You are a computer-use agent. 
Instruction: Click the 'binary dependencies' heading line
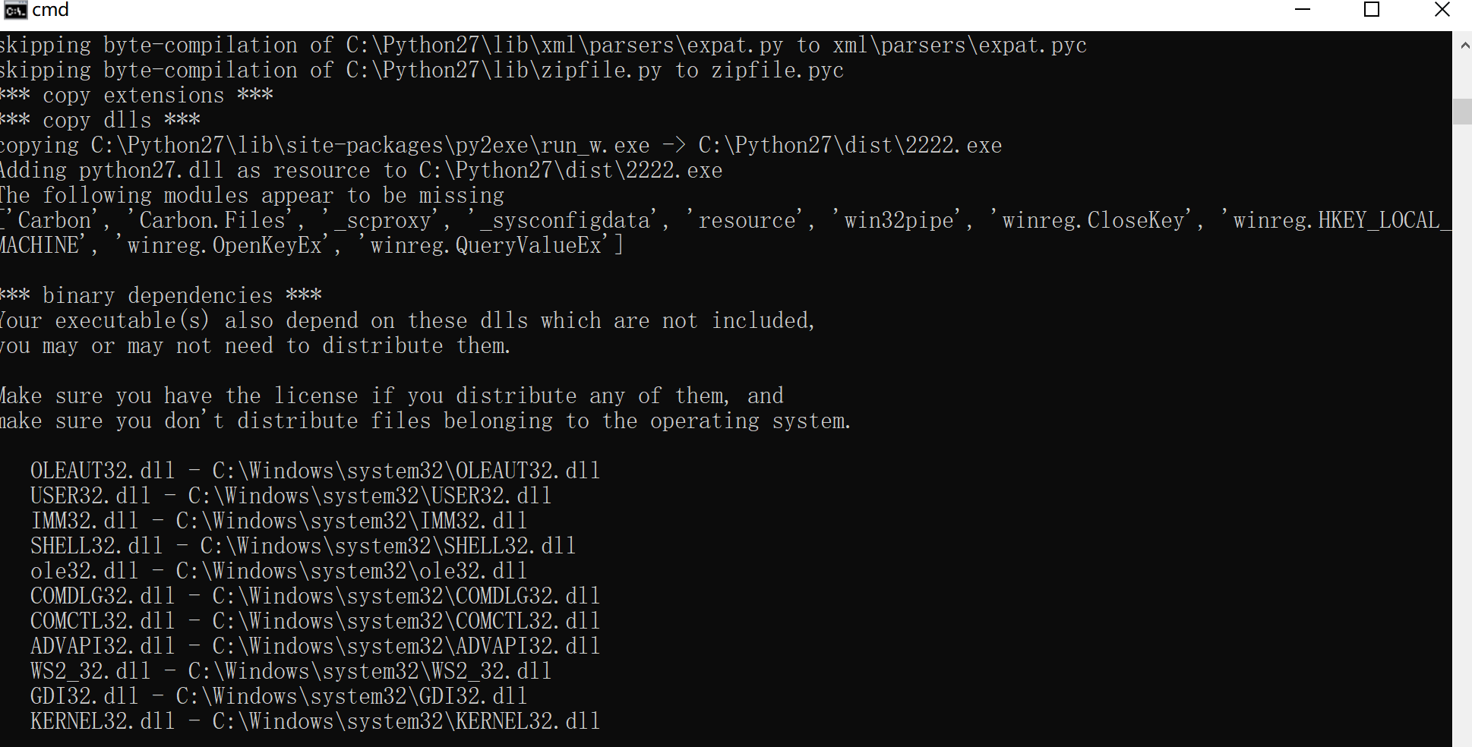click(x=161, y=295)
